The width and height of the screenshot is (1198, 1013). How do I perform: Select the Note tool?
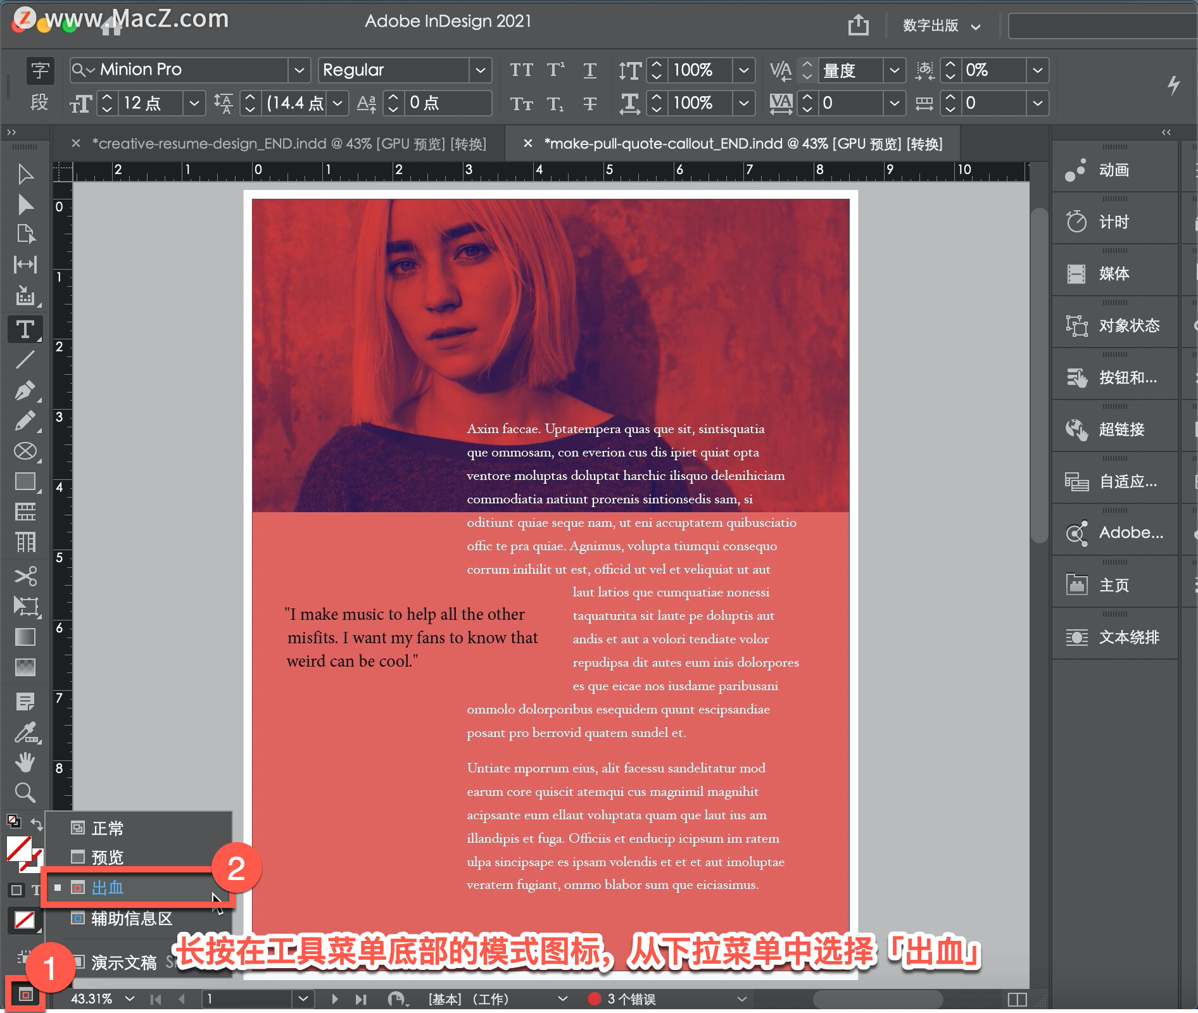coord(25,702)
